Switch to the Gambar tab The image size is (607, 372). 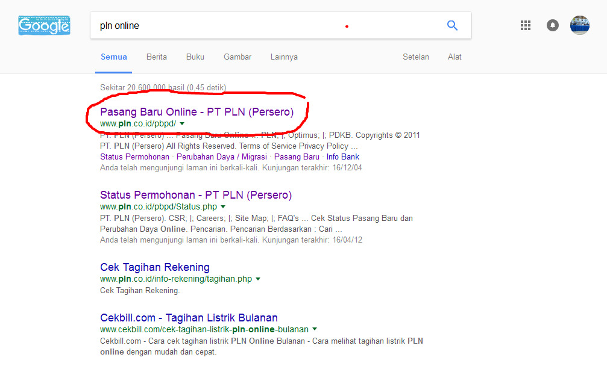pos(237,57)
